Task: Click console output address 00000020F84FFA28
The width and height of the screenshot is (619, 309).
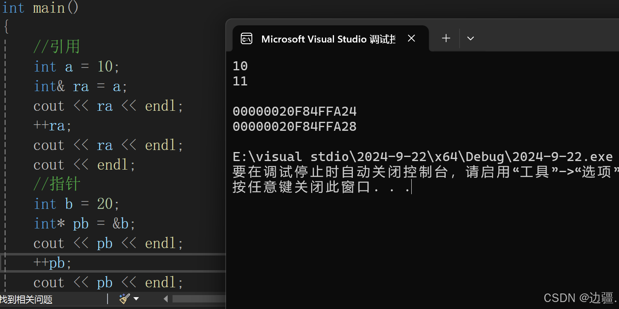Action: pyautogui.click(x=294, y=126)
